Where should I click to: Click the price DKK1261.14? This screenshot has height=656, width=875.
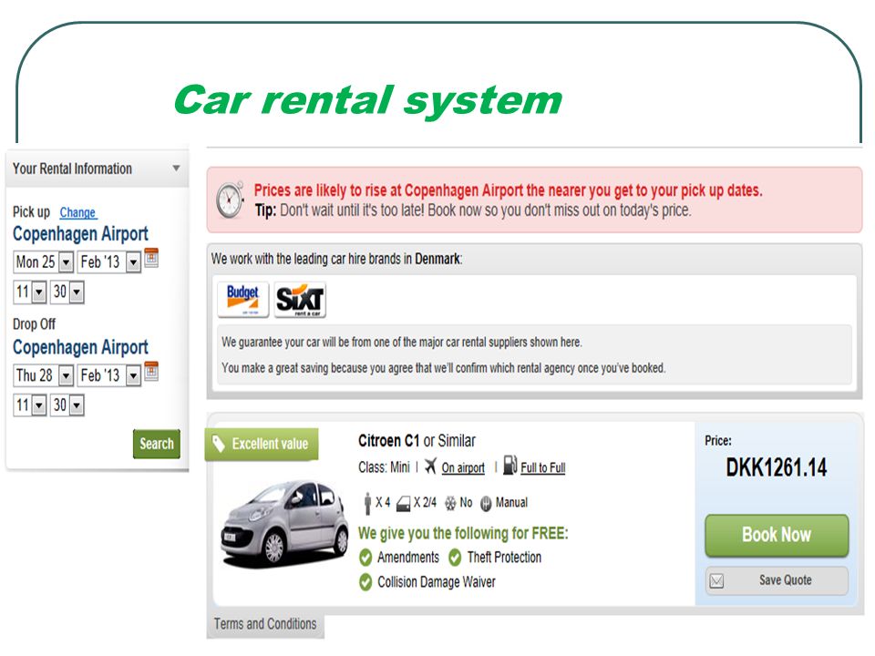pyautogui.click(x=777, y=467)
